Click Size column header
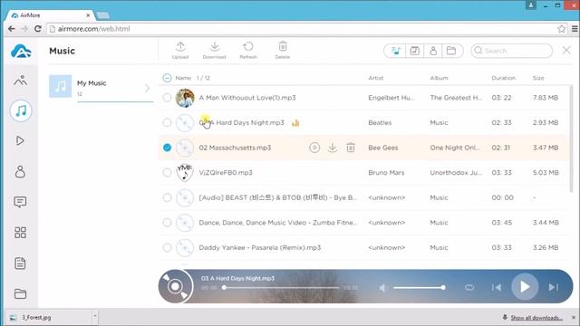The image size is (580, 326). click(538, 78)
